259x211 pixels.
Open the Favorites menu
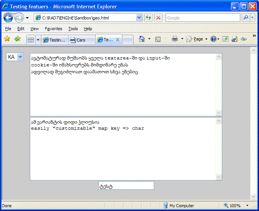[53, 29]
